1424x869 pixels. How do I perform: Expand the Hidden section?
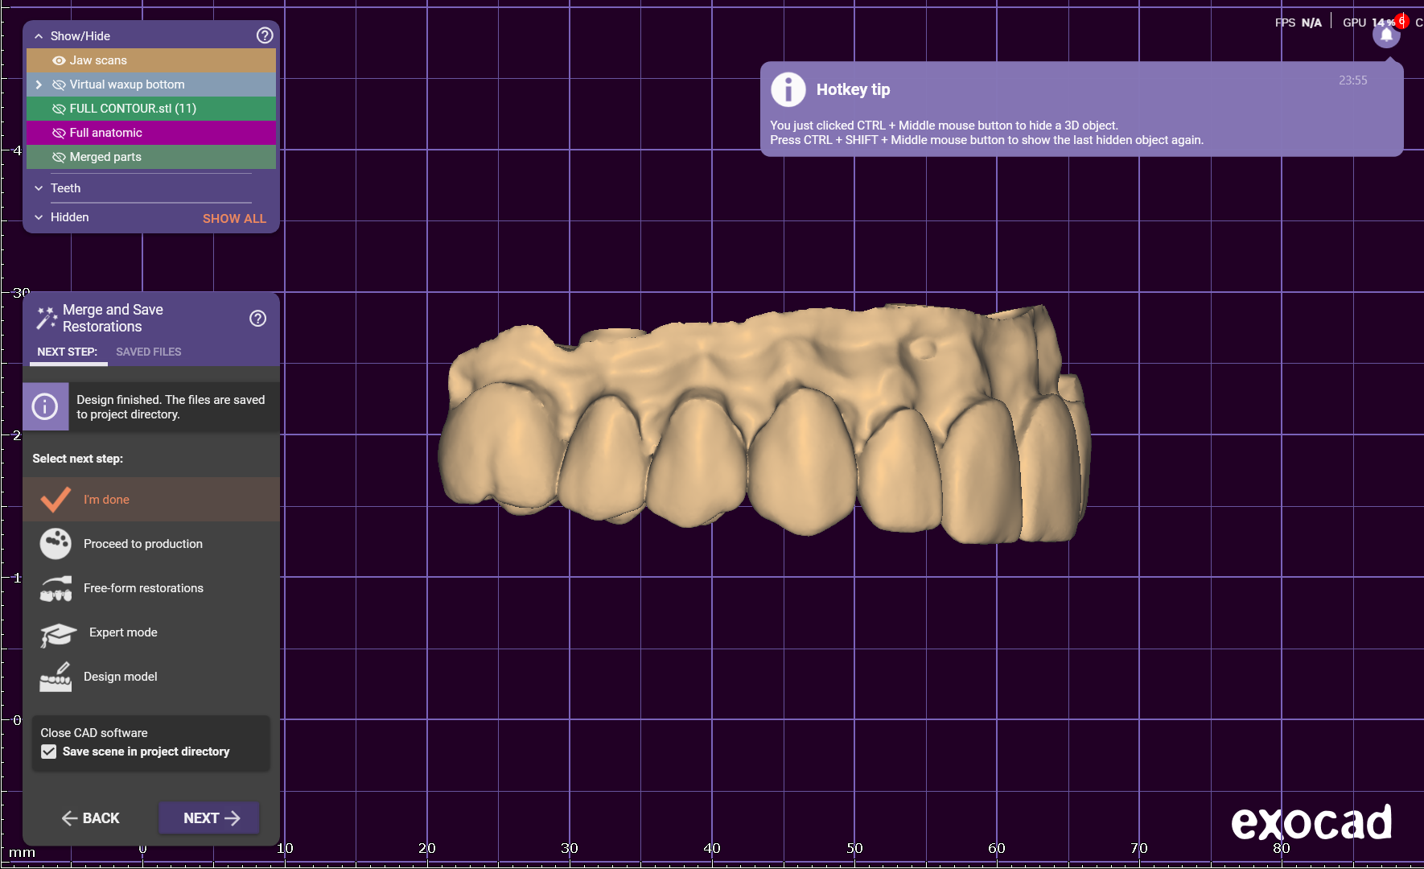[39, 217]
